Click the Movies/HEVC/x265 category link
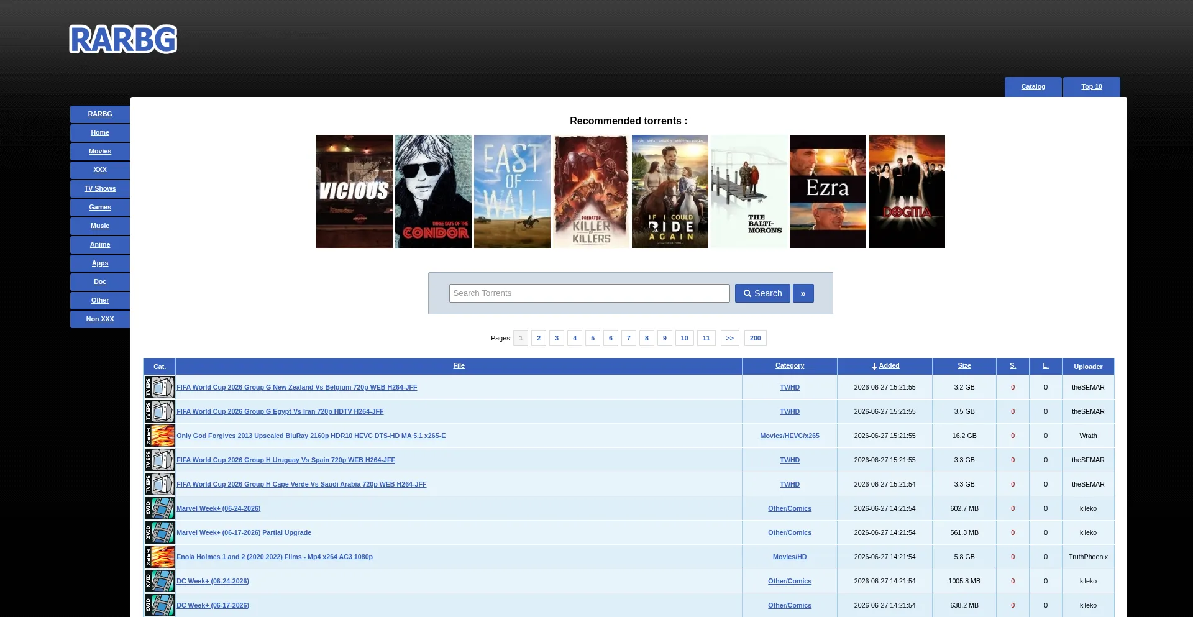This screenshot has width=1193, height=617. [x=790, y=436]
